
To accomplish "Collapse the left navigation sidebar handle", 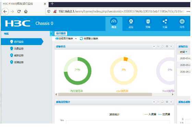I will pyautogui.click(x=51, y=34).
